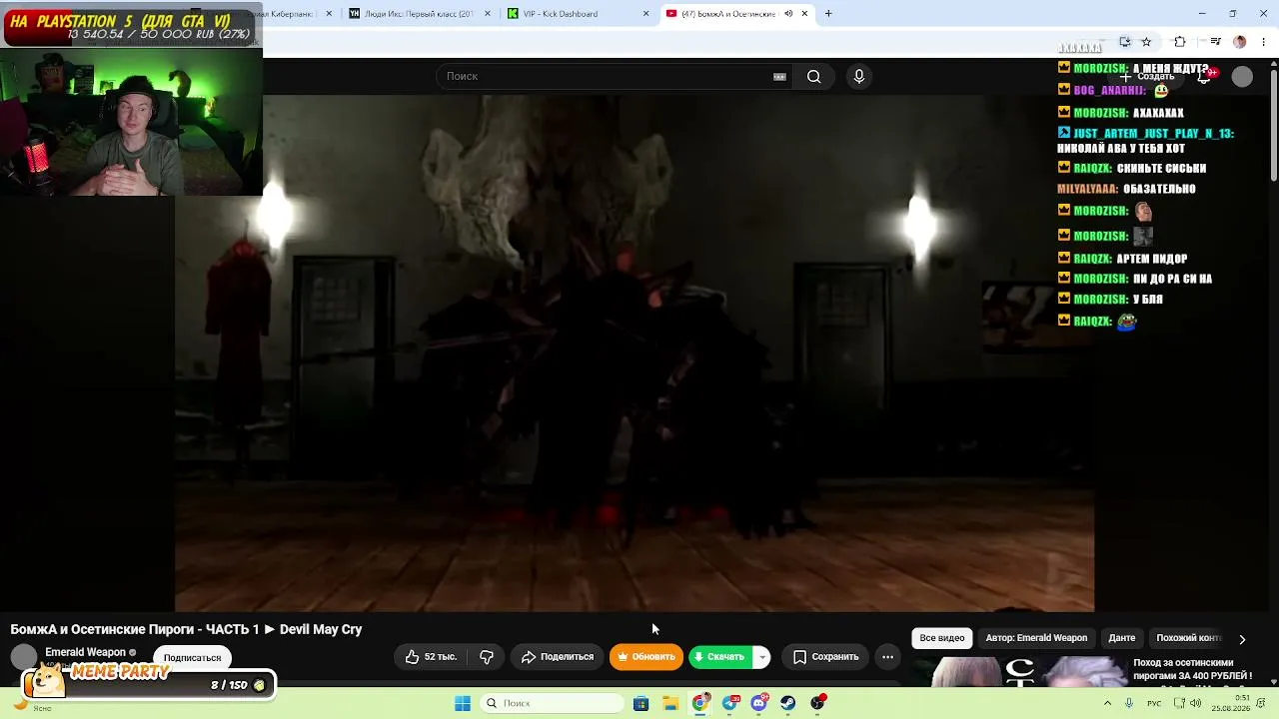
Task: Click the orange Обновить button
Action: click(646, 657)
